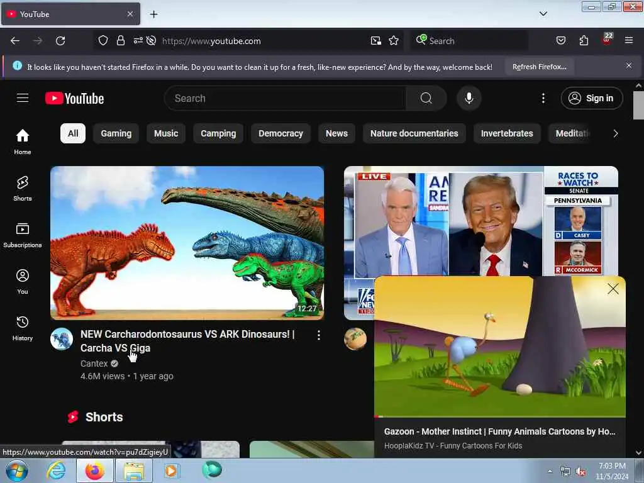Open the Cantex channel name link

(94, 364)
